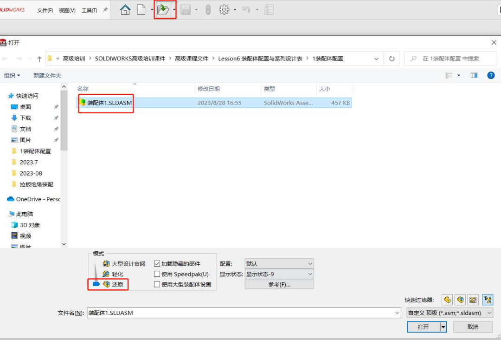Image resolution: width=501 pixels, height=340 pixels.
Task: Enable 使用大型装配体设置 checkbox
Action: (157, 284)
